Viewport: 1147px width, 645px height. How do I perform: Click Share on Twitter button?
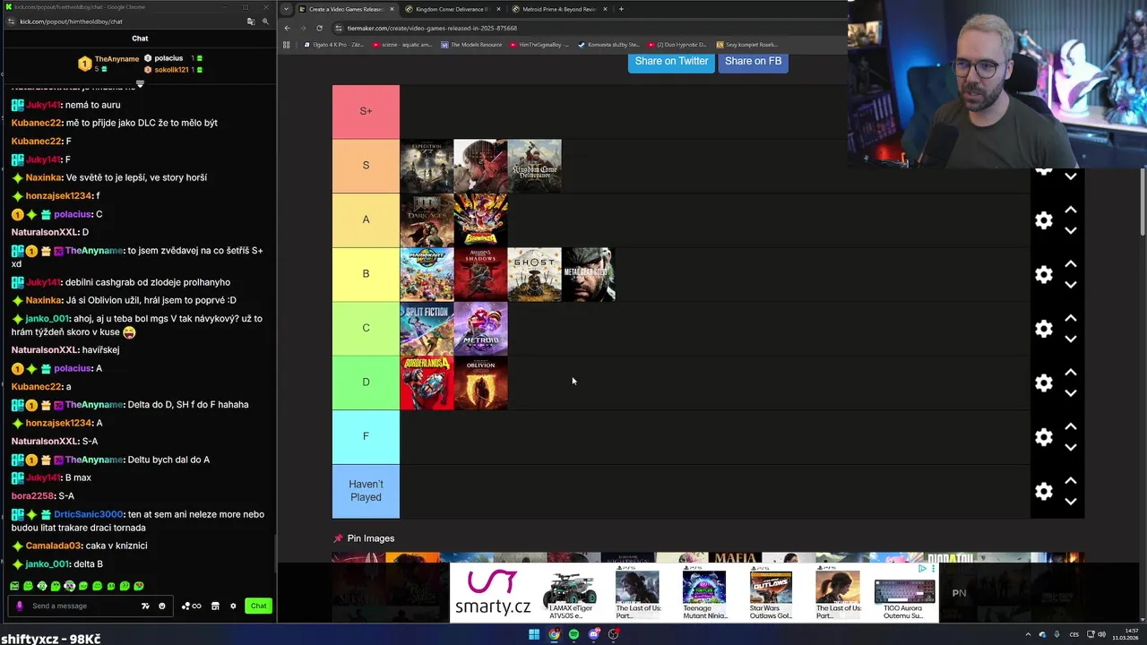671,61
